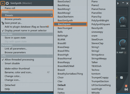Select the BassSquare preset
This screenshot has width=130, height=94.
point(70,24)
